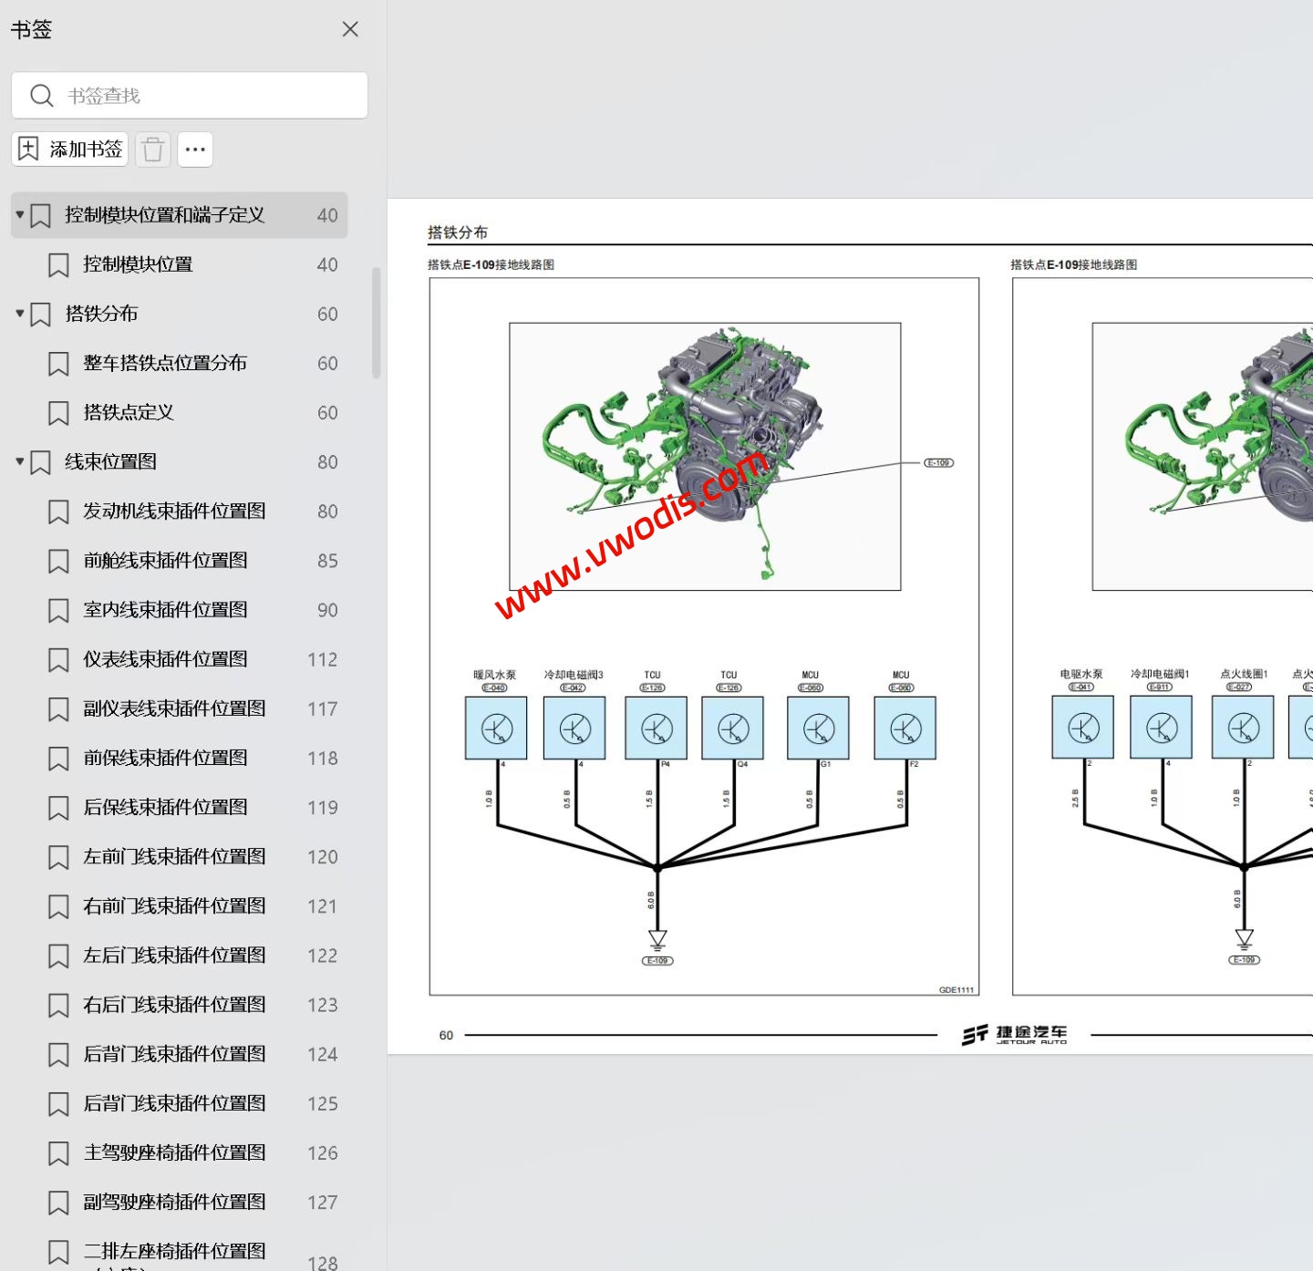The image size is (1313, 1271).
Task: Open the 整车搭铁点位置分布 bookmark
Action: point(165,363)
